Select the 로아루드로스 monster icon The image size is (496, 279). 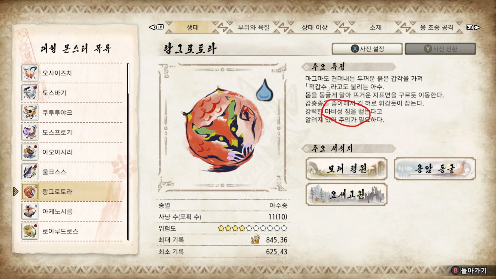[x=30, y=231]
